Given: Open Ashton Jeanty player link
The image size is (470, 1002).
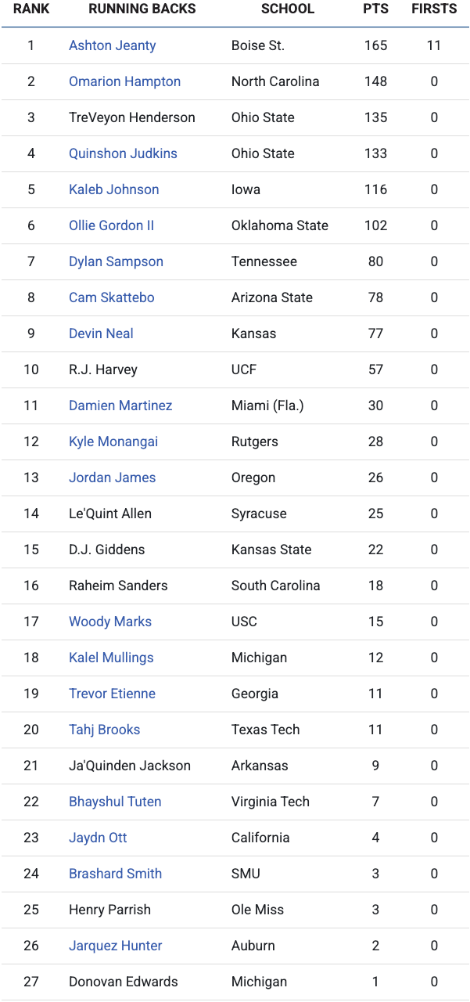Looking at the screenshot, I should coord(113,45).
